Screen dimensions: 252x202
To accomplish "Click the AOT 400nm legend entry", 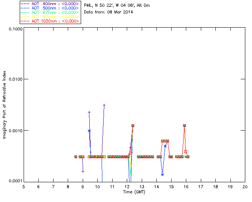I will coord(50,4).
